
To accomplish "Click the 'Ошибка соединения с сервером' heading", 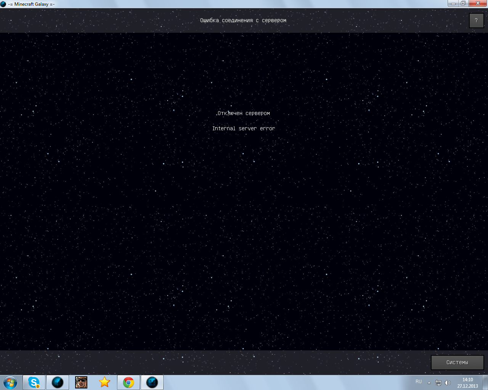I will (243, 21).
